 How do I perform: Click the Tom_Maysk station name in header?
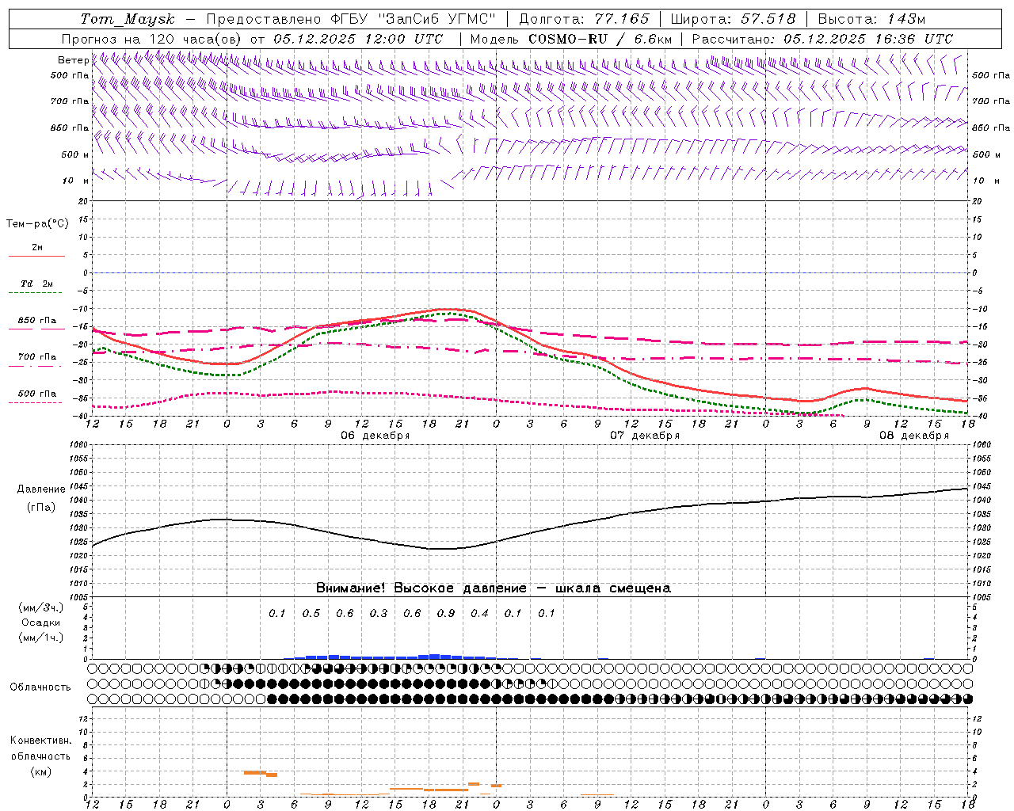pyautogui.click(x=127, y=19)
